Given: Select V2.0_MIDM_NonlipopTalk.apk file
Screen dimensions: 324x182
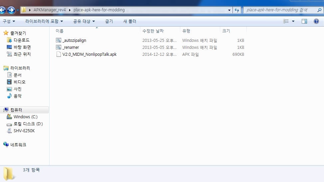Looking at the screenshot, I should (x=89, y=54).
